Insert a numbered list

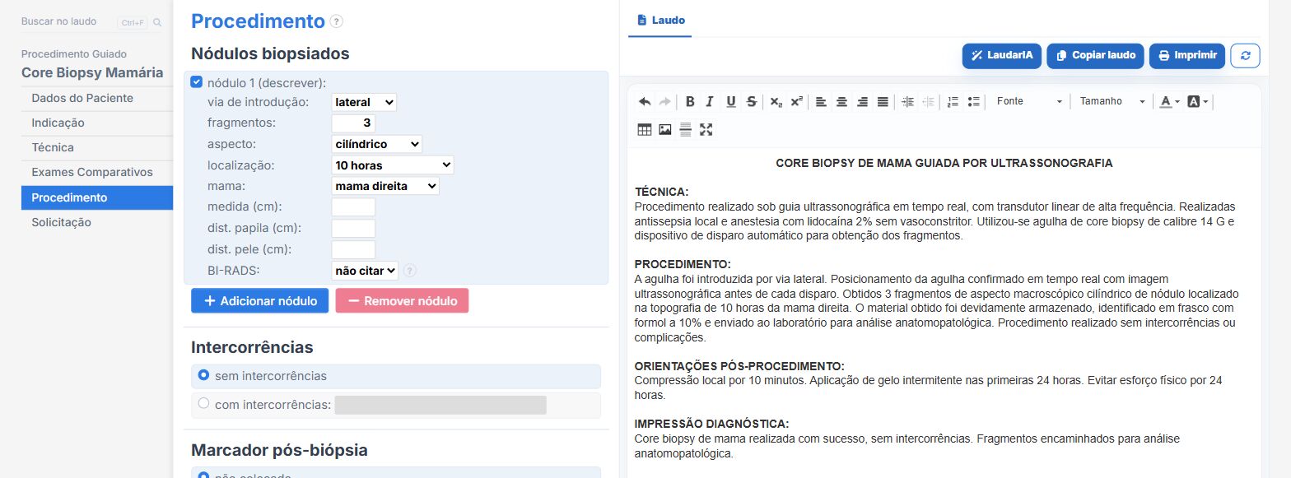pos(953,102)
